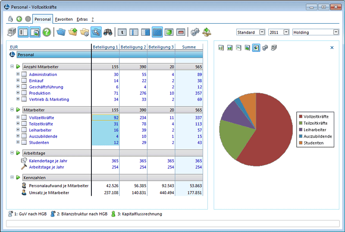Open the Favoriten menu
The image size is (345, 232).
[64, 19]
